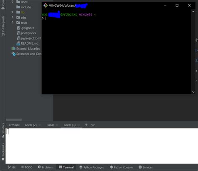Open the Structure side panel

click(3, 130)
